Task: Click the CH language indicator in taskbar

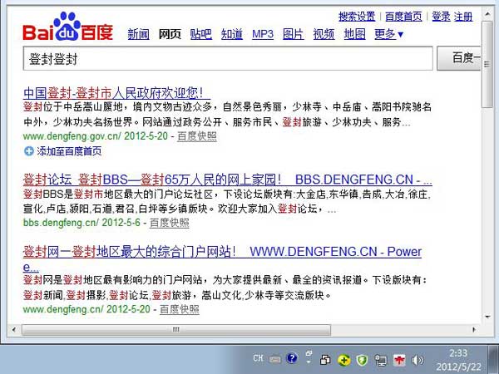Action: pyautogui.click(x=258, y=358)
